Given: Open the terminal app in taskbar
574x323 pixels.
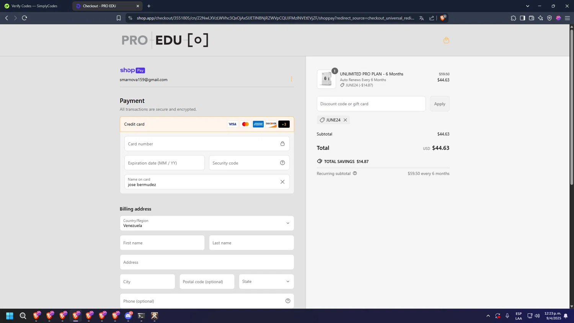Looking at the screenshot, I should (141, 316).
